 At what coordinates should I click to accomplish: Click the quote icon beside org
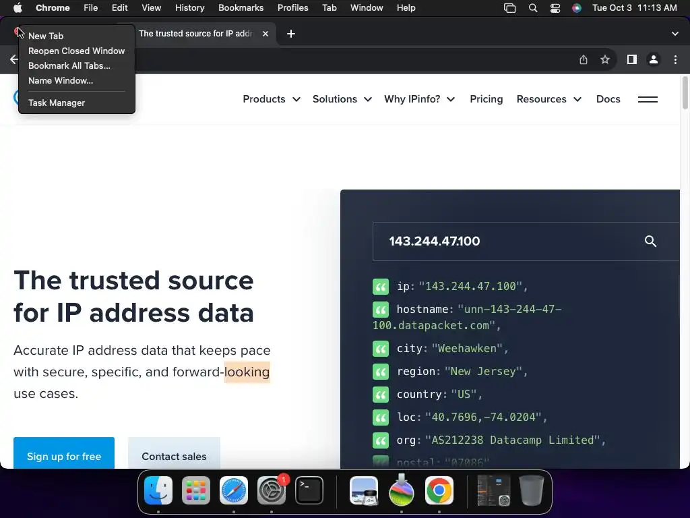click(x=381, y=440)
